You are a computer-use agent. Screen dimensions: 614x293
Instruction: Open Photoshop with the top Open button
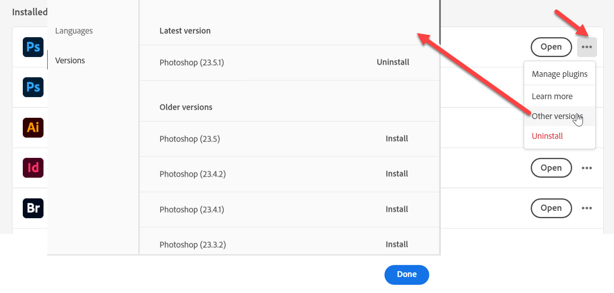pyautogui.click(x=551, y=47)
